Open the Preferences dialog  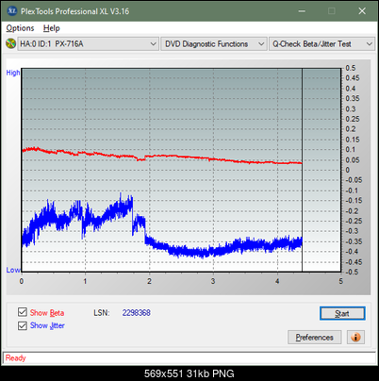pos(314,338)
